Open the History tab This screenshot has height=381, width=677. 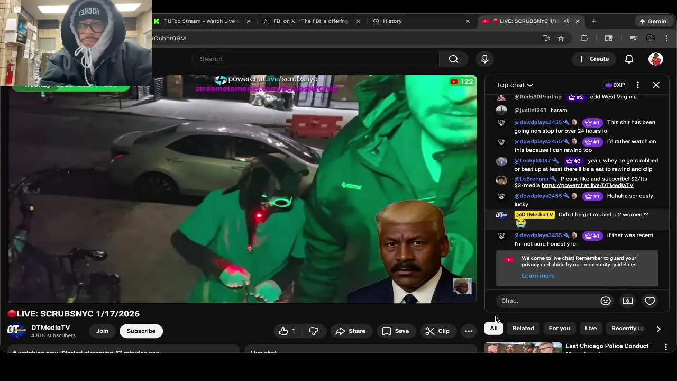[x=392, y=21]
